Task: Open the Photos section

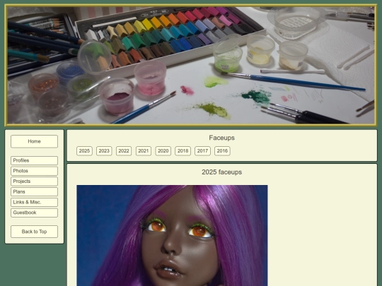Action: (x=34, y=171)
